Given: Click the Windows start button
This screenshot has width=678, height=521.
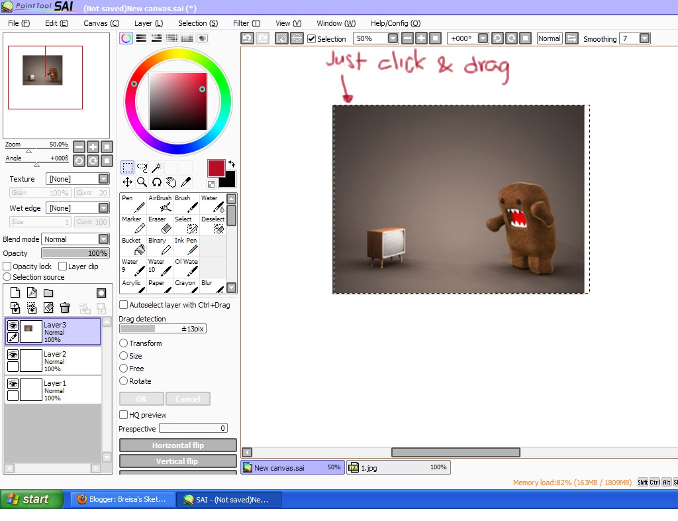Looking at the screenshot, I should (32, 499).
